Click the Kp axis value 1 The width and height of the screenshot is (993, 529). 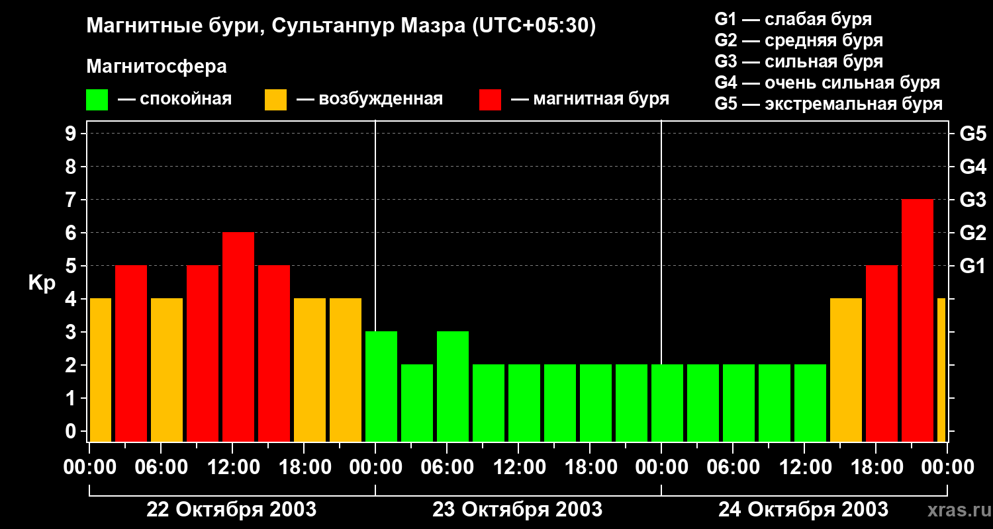coord(72,398)
